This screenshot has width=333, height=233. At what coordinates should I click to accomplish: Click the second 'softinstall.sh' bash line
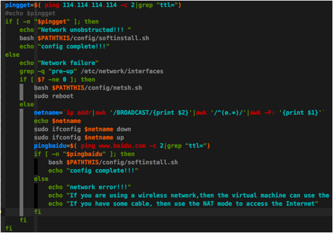click(113, 162)
